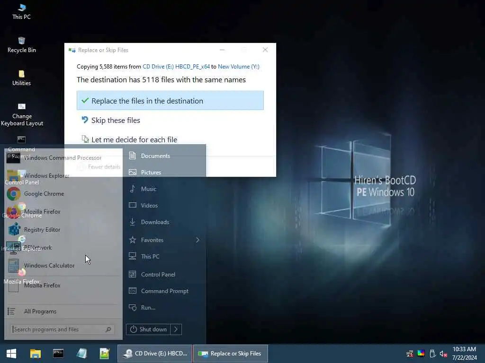485x363 pixels.
Task: Launch Windows Command Processor from Start menu
Action: tap(63, 158)
